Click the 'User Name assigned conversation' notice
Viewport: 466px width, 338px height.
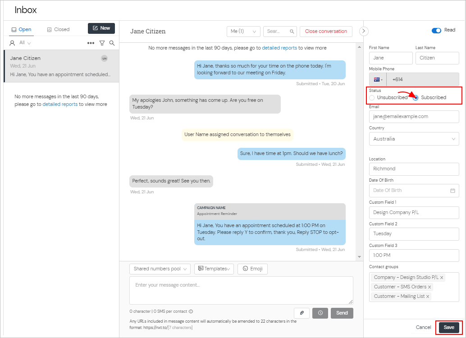[238, 135]
